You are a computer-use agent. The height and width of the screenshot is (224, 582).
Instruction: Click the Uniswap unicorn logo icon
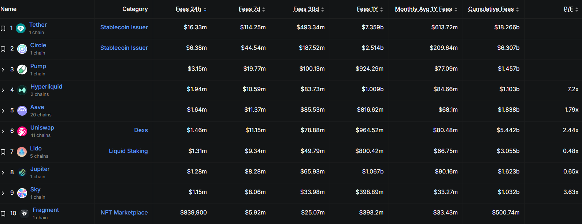22,131
